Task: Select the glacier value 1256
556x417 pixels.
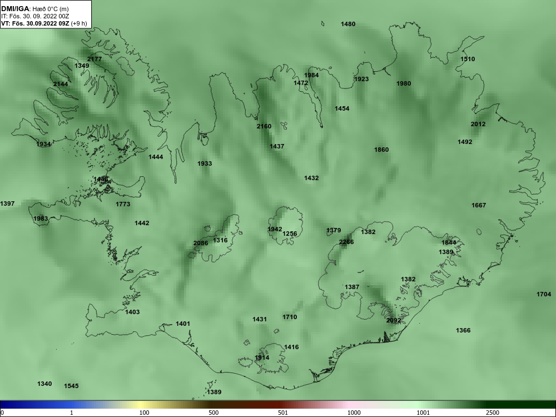Action: tap(290, 234)
